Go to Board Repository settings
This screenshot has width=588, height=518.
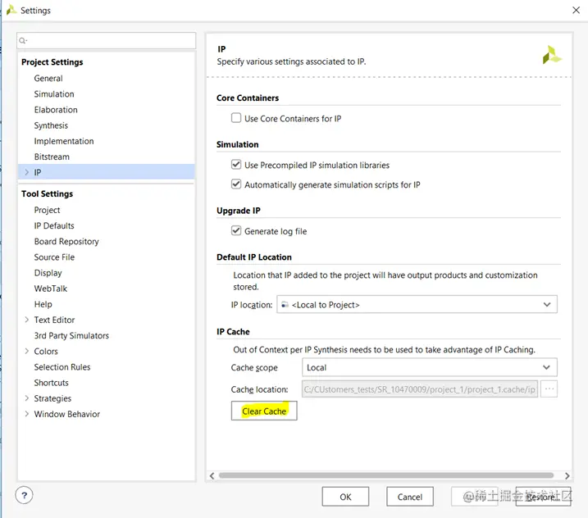pos(66,242)
